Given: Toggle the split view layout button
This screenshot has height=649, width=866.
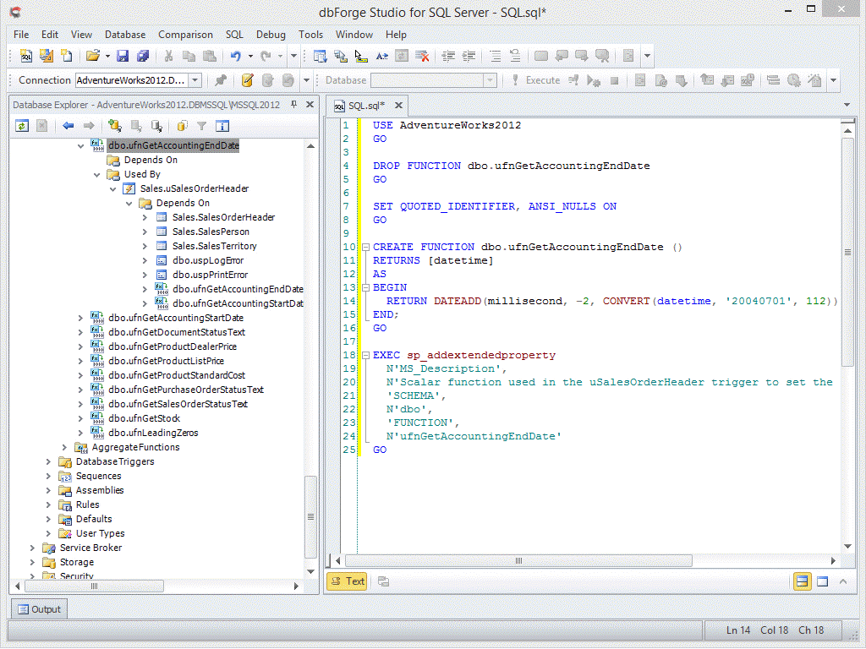Looking at the screenshot, I should pyautogui.click(x=802, y=581).
